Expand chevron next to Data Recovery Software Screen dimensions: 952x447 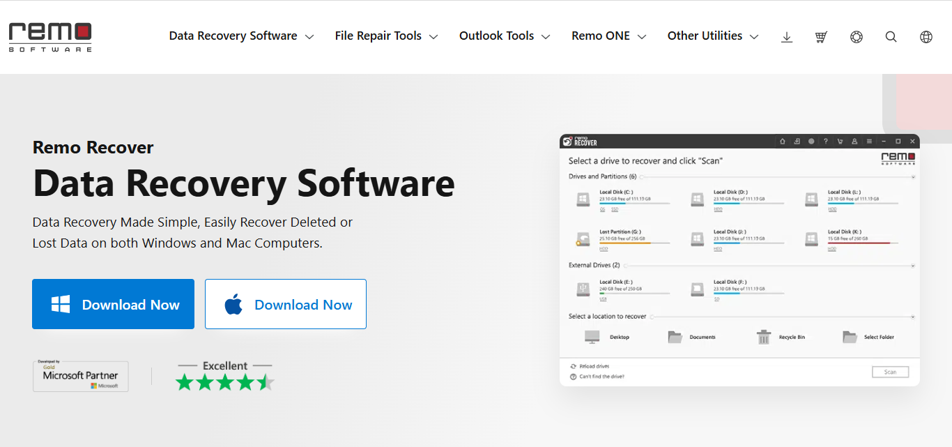pyautogui.click(x=309, y=37)
